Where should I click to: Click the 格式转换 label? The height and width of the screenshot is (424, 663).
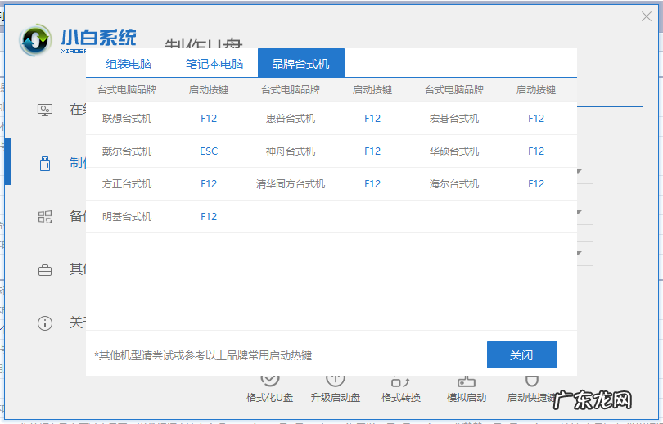pyautogui.click(x=401, y=398)
